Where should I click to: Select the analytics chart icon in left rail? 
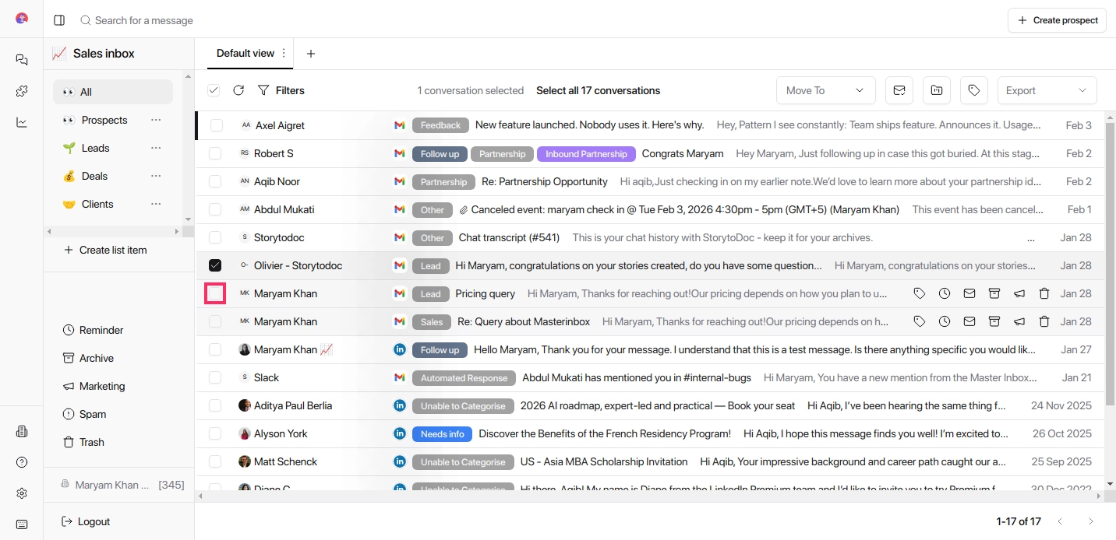22,122
